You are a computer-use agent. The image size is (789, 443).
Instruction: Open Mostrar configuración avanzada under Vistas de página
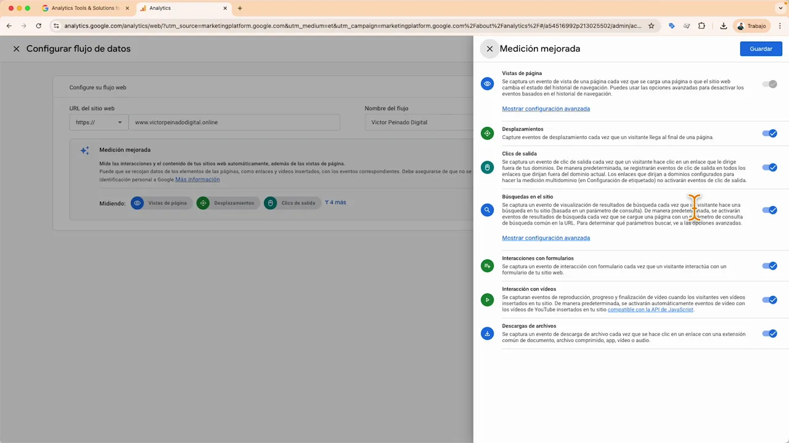pos(546,108)
